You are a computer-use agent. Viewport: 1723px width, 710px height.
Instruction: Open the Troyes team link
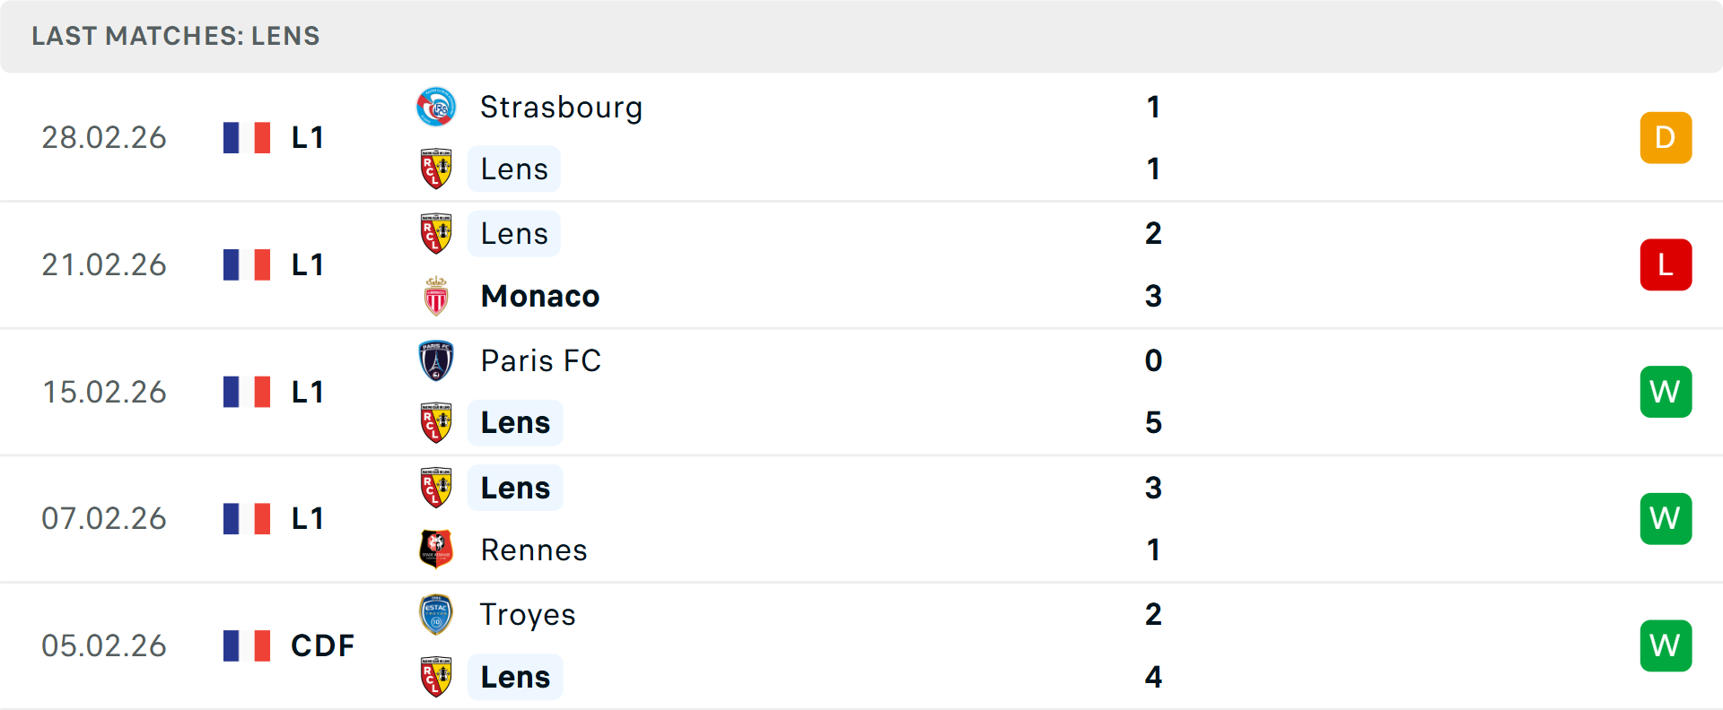coord(528,615)
